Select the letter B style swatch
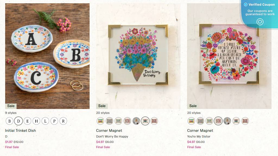 (x=10, y=121)
